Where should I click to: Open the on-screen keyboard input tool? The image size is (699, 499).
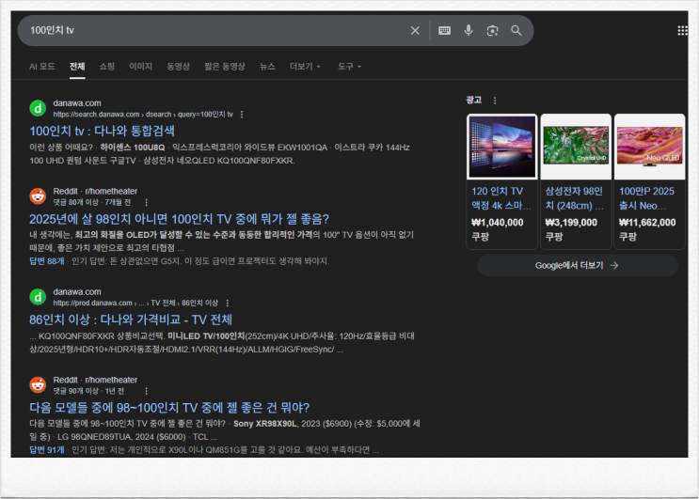pos(445,31)
